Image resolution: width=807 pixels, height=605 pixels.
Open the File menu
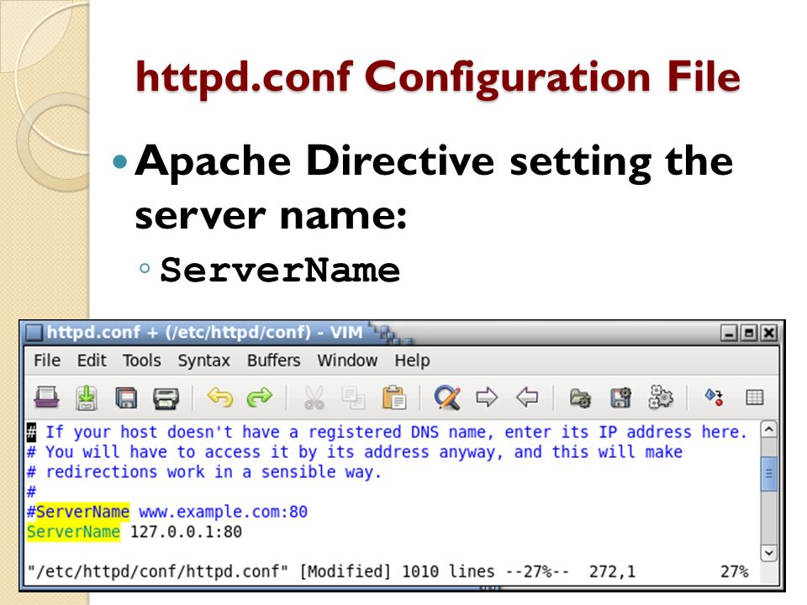click(x=47, y=360)
